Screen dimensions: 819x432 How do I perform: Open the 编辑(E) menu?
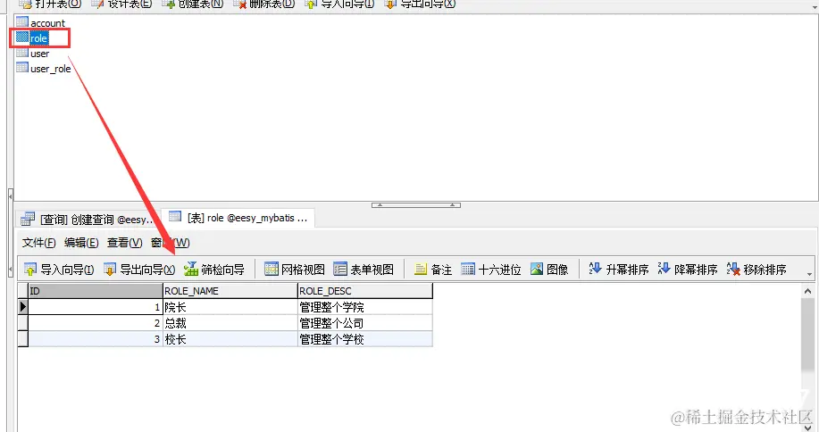(81, 243)
